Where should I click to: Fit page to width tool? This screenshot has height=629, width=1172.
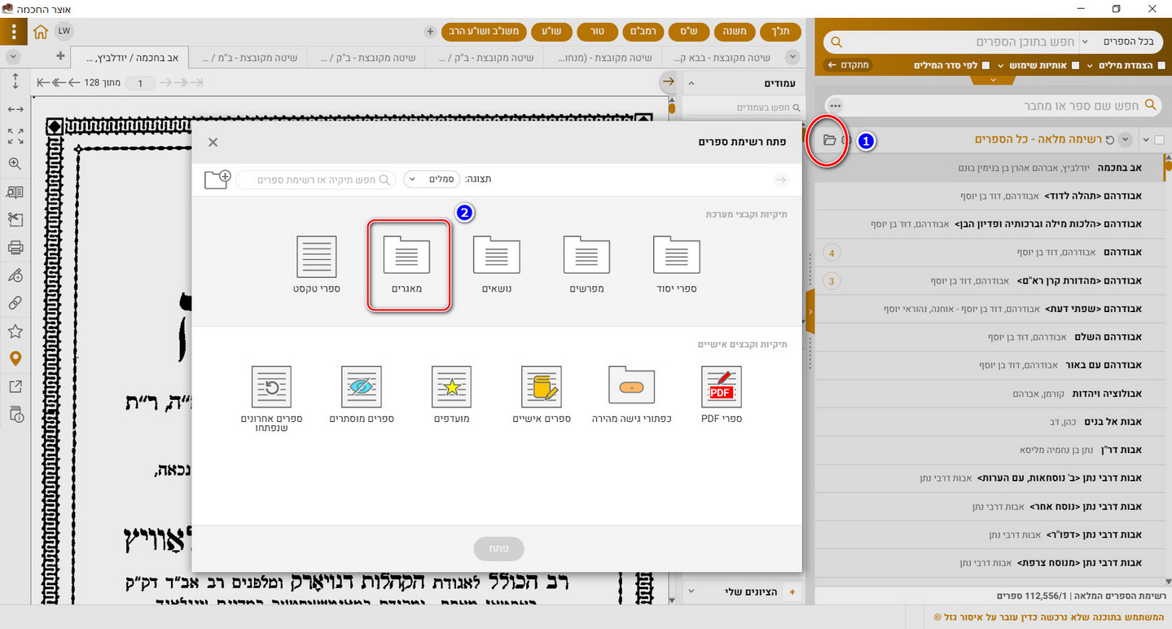click(15, 108)
